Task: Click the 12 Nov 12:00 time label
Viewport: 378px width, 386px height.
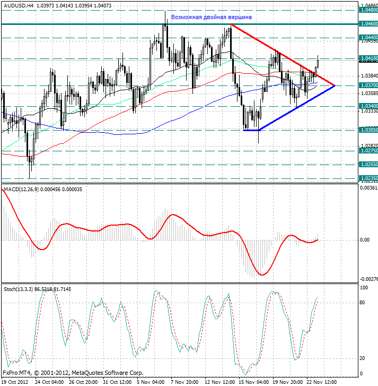Action: coord(219,382)
